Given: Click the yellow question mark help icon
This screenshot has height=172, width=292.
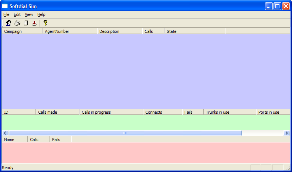Looking at the screenshot, I should click(45, 23).
